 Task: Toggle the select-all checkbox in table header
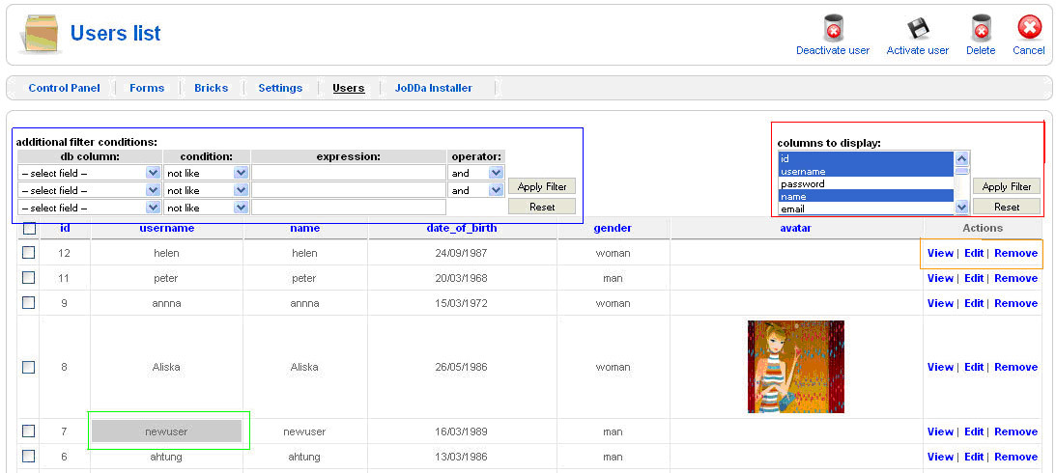pos(29,229)
